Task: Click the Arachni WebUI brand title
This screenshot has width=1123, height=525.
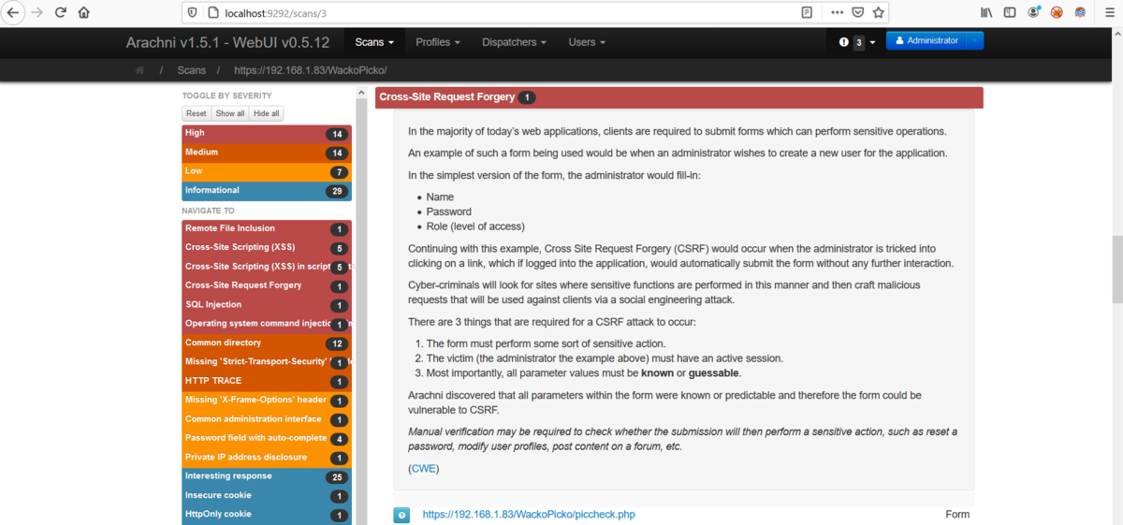Action: point(228,42)
